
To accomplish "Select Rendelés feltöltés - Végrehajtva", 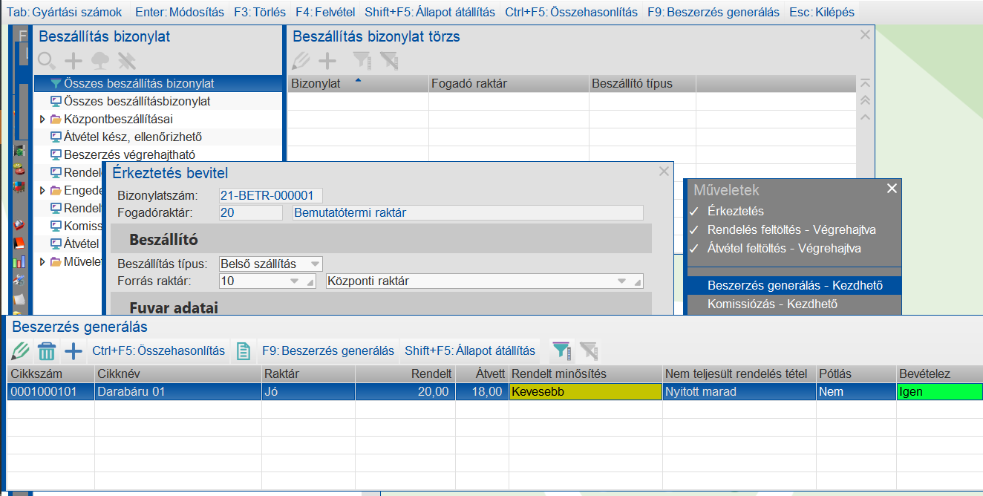I will click(794, 229).
